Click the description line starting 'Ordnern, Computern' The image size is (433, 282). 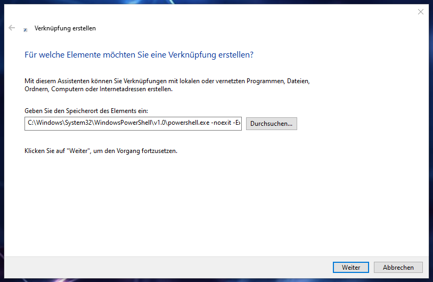(x=99, y=90)
